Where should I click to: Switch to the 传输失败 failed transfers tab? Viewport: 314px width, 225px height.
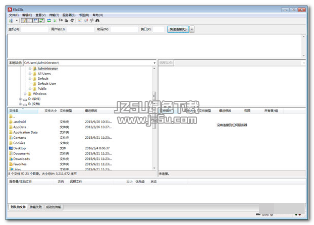tap(36, 207)
